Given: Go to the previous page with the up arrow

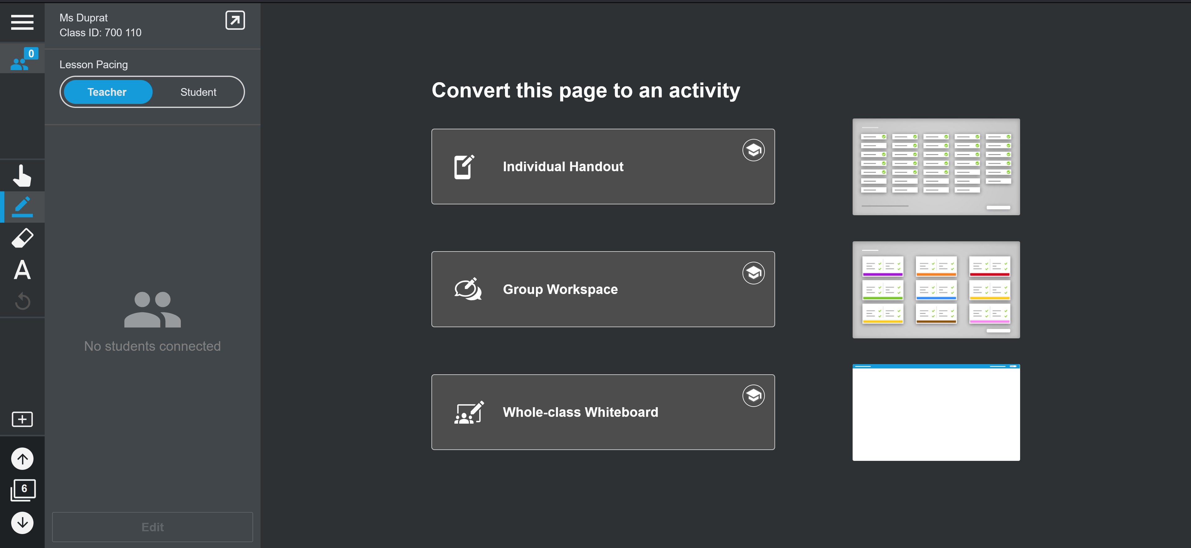Looking at the screenshot, I should pos(22,459).
